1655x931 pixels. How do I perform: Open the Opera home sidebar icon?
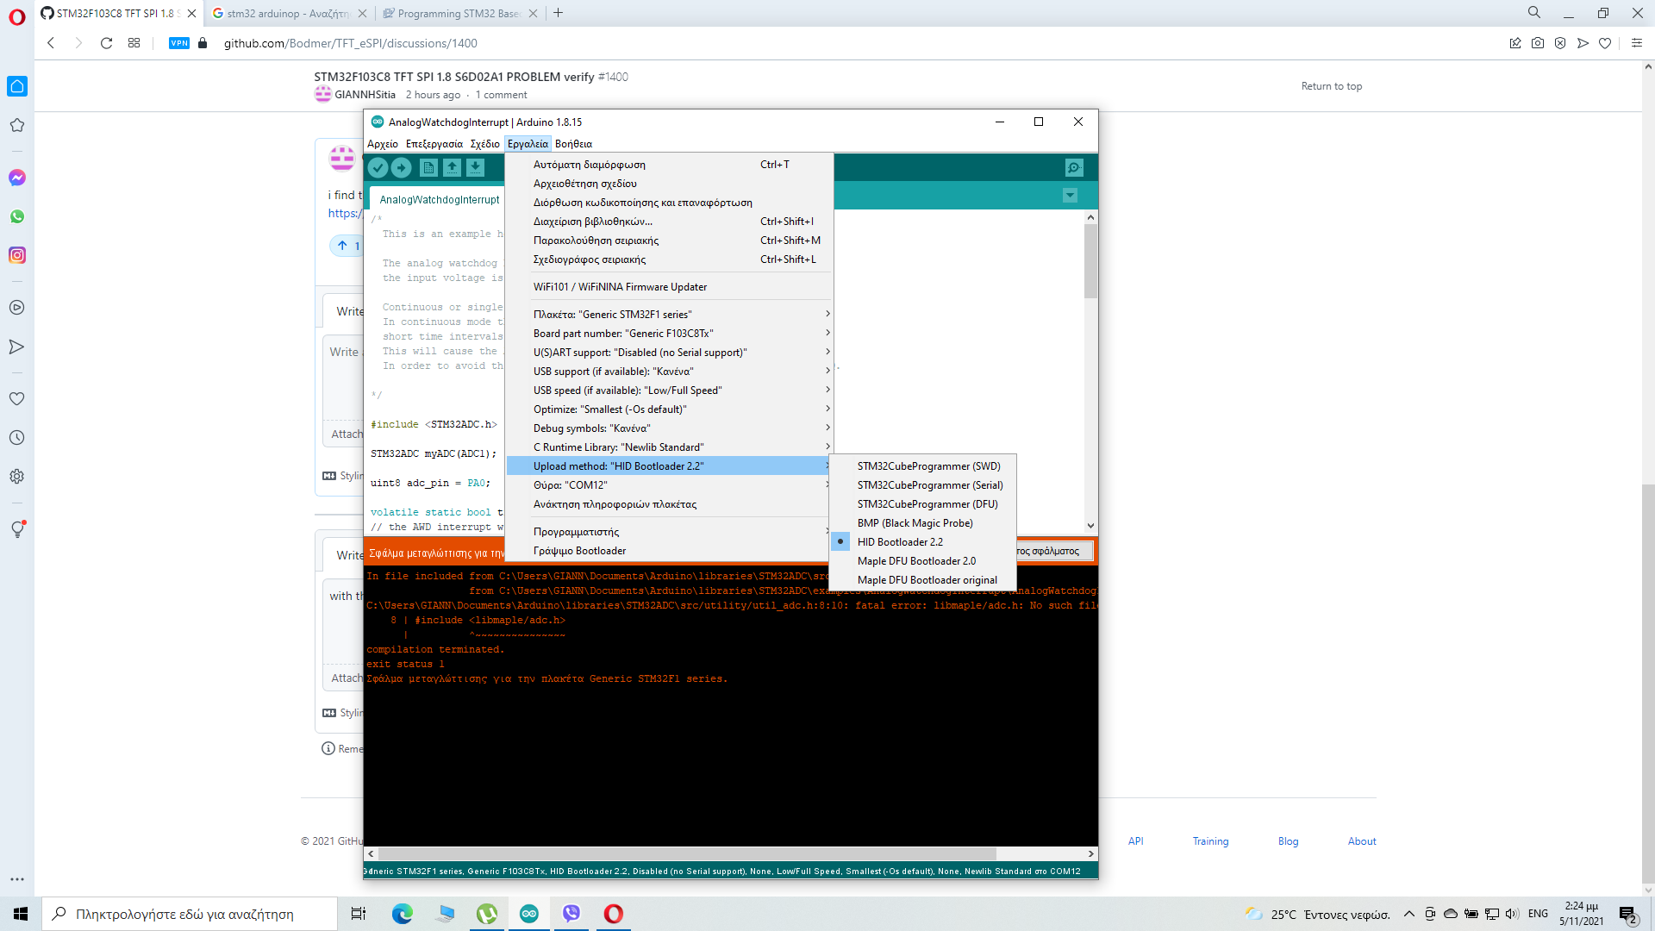pyautogui.click(x=17, y=86)
